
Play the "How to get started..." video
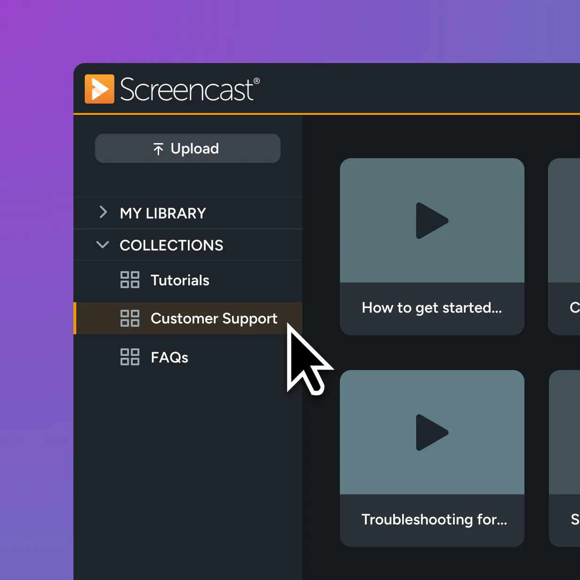pos(432,220)
